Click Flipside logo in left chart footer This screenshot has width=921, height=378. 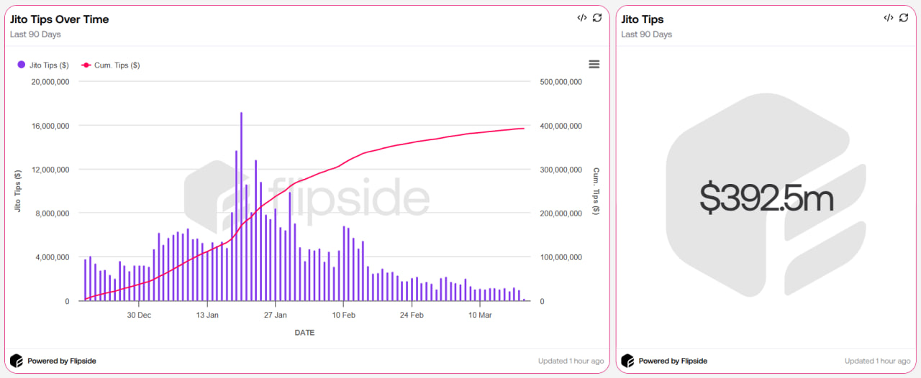(x=16, y=361)
